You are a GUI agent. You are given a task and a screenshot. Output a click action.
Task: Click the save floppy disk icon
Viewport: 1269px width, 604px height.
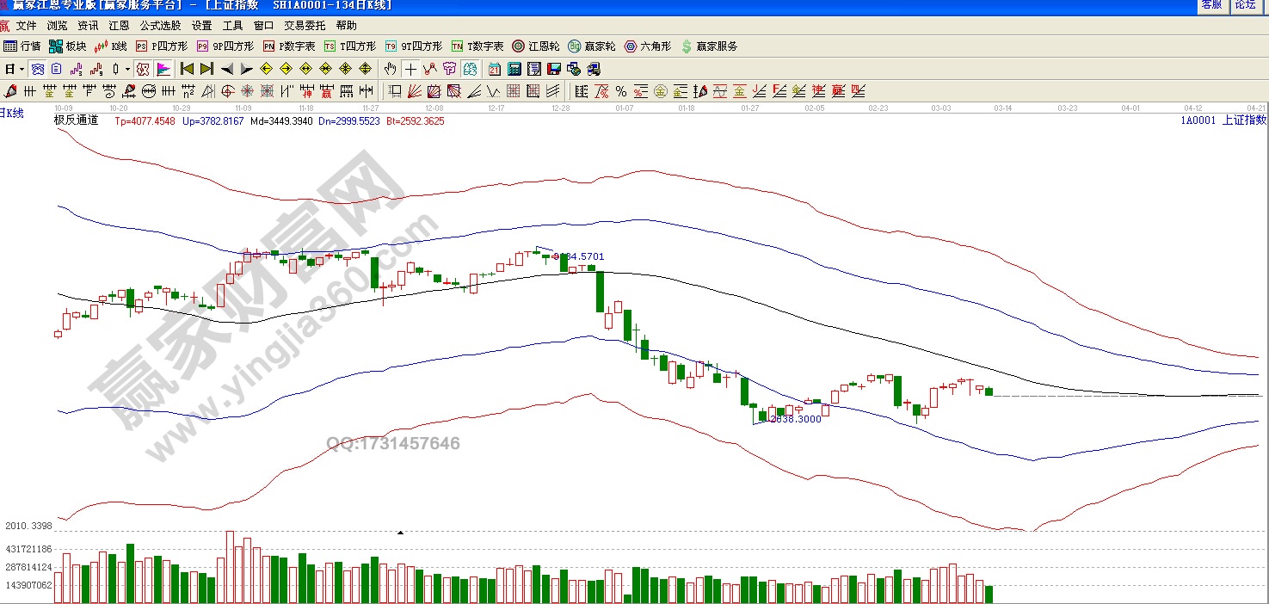coord(554,69)
